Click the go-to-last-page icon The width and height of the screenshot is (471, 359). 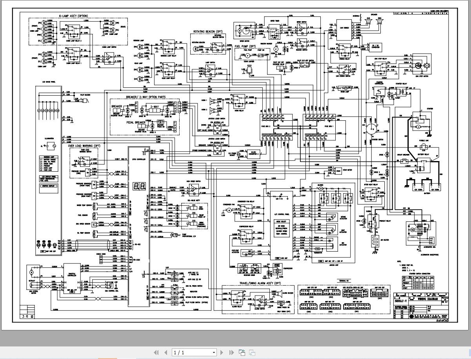click(x=231, y=352)
